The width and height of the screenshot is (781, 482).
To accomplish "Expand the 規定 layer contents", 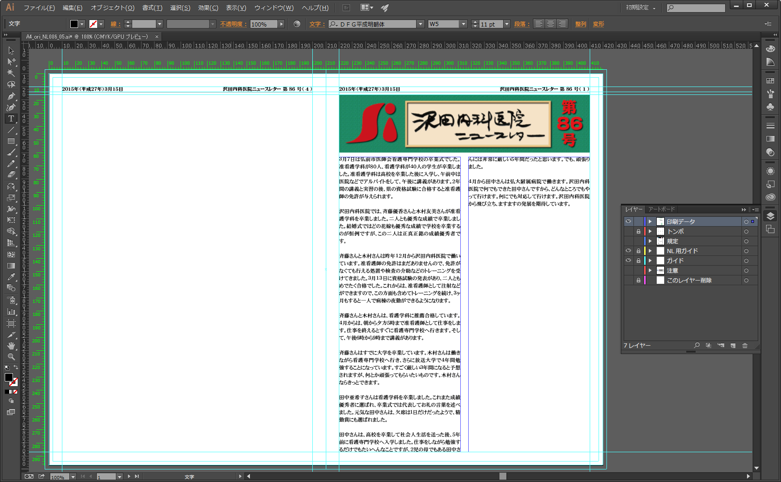I will click(650, 241).
